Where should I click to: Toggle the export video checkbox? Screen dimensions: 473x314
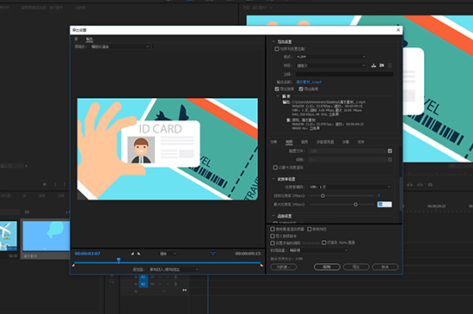coord(277,89)
